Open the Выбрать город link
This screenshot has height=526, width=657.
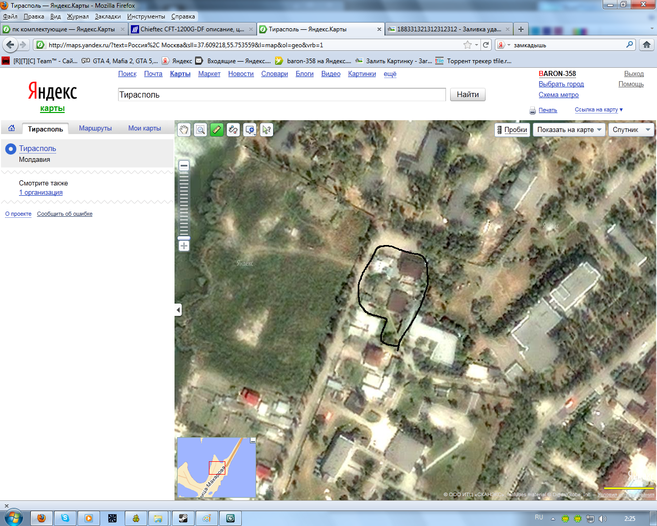coord(561,84)
